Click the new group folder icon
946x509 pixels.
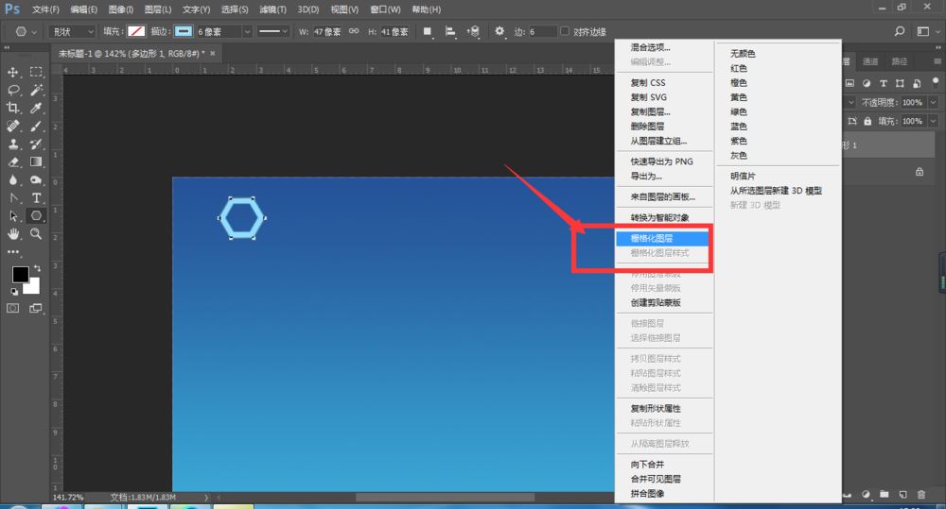(x=884, y=495)
